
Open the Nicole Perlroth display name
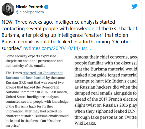pyautogui.click(x=29, y=7)
